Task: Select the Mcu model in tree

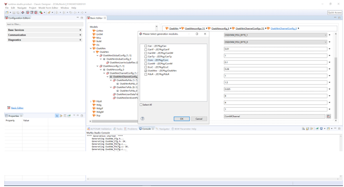Action: point(99,38)
